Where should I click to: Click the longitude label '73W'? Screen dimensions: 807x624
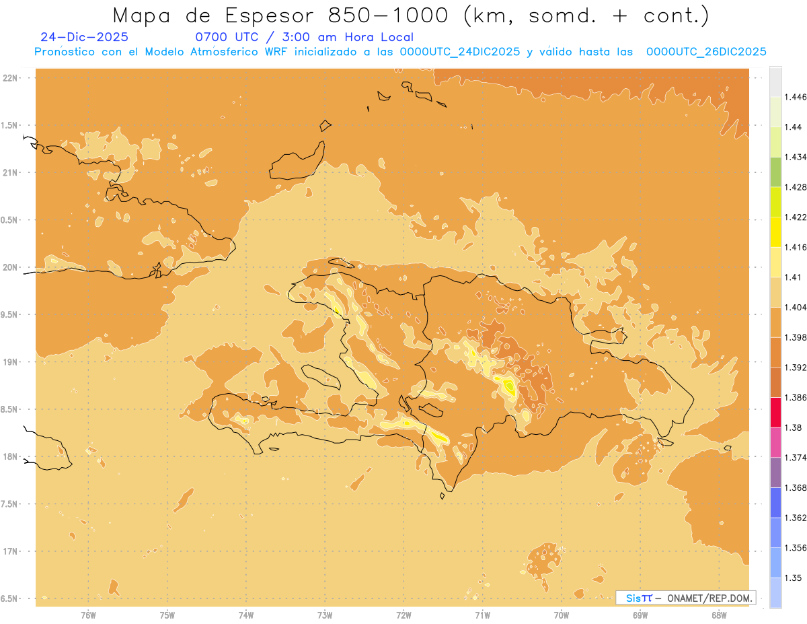pyautogui.click(x=325, y=615)
